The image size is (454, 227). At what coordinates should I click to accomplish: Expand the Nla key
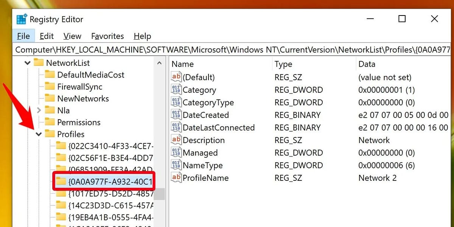[39, 110]
